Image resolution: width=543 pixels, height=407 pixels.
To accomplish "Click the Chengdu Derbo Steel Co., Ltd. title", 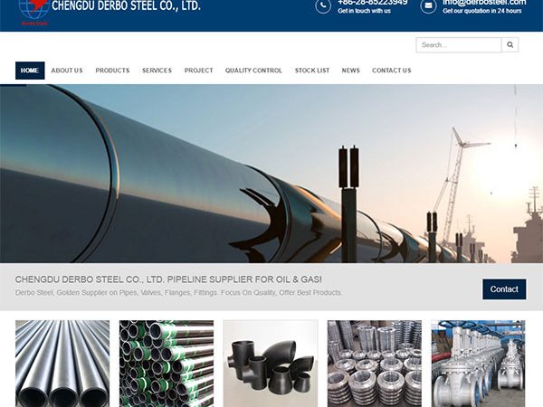I will coord(126,5).
